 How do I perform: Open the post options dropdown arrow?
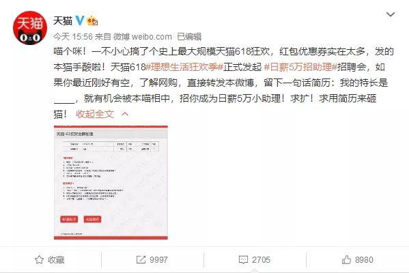(390, 14)
